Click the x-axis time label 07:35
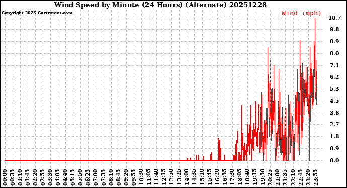Image resolution: width=347 pixels, height=188 pixels. (x=104, y=178)
